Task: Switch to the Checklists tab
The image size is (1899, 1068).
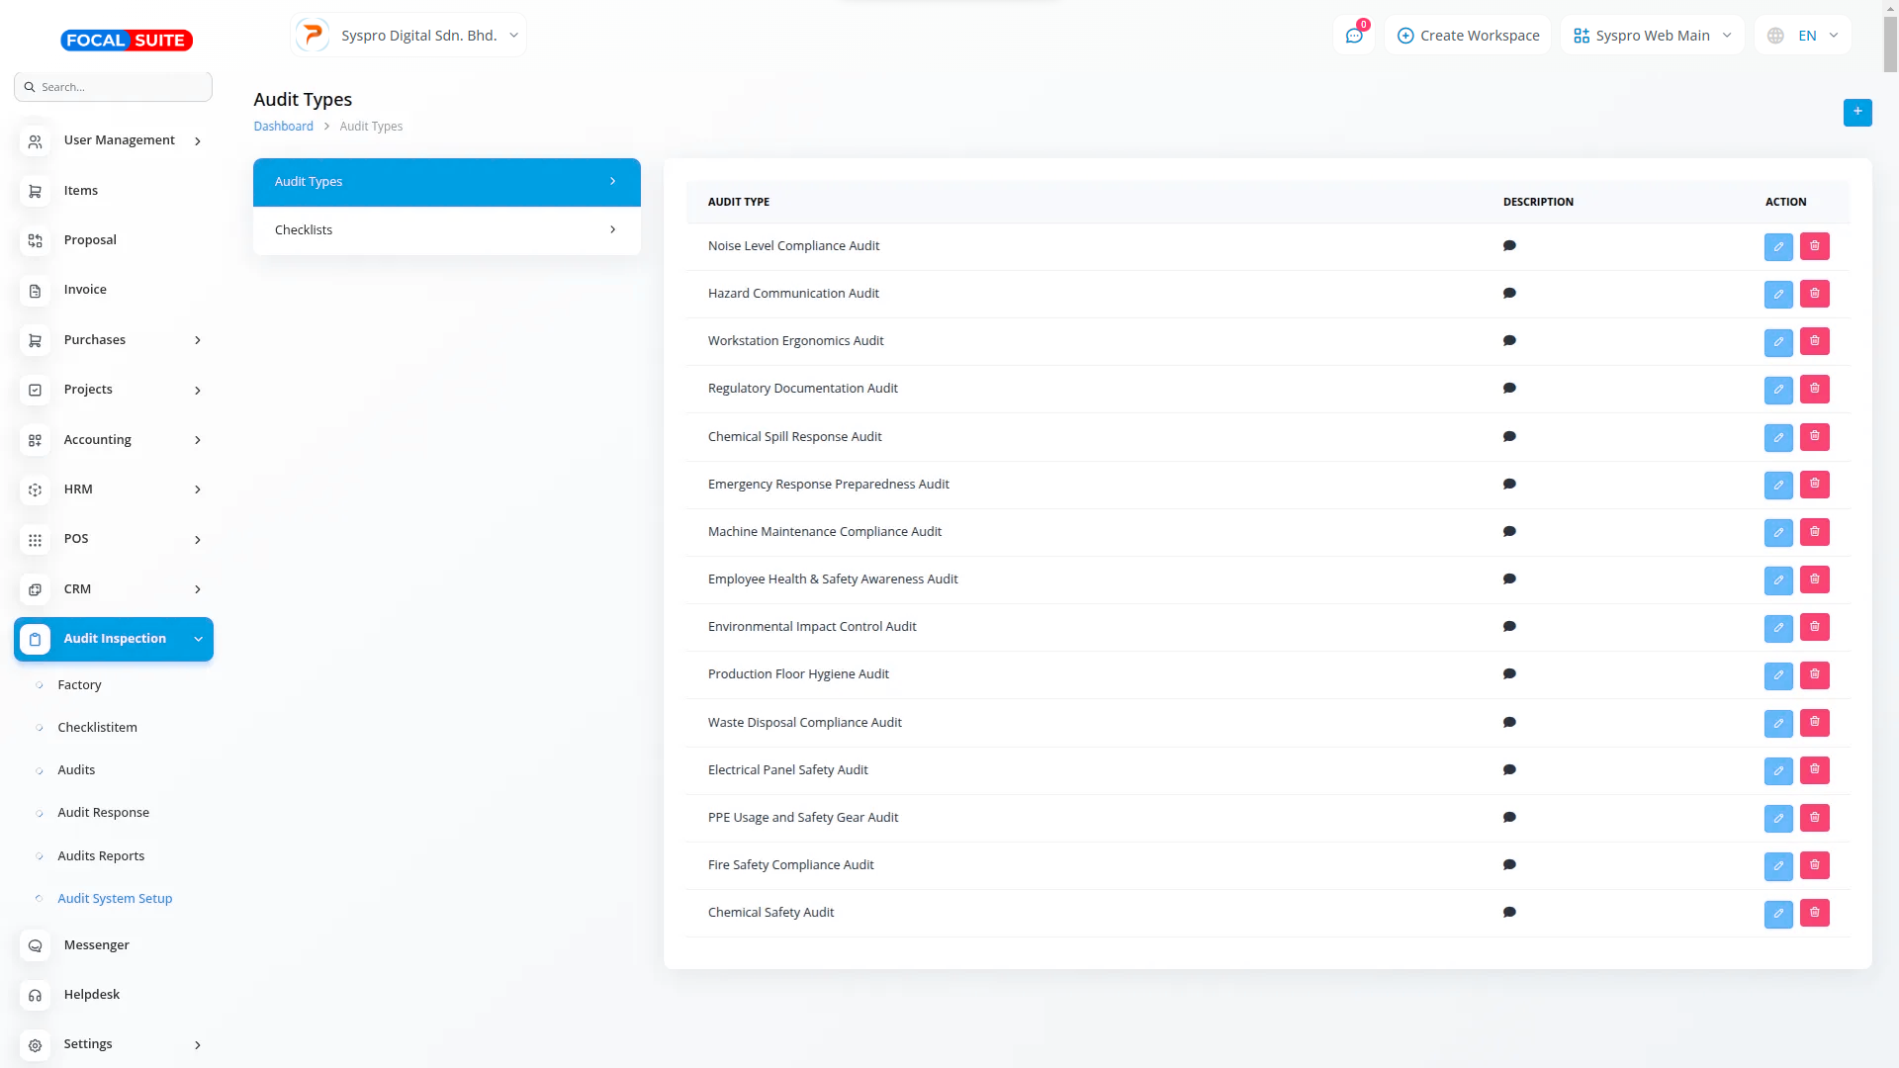Action: coord(446,230)
